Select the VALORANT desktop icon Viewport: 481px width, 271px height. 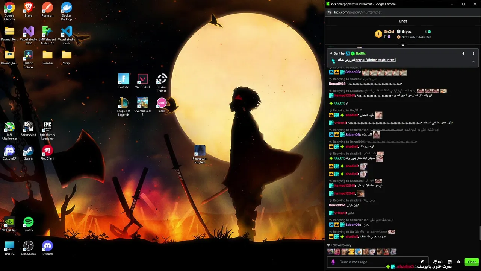pos(142,81)
